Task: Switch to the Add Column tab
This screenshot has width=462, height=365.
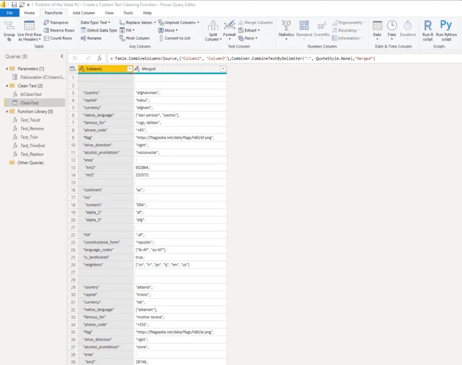Action: 84,13
